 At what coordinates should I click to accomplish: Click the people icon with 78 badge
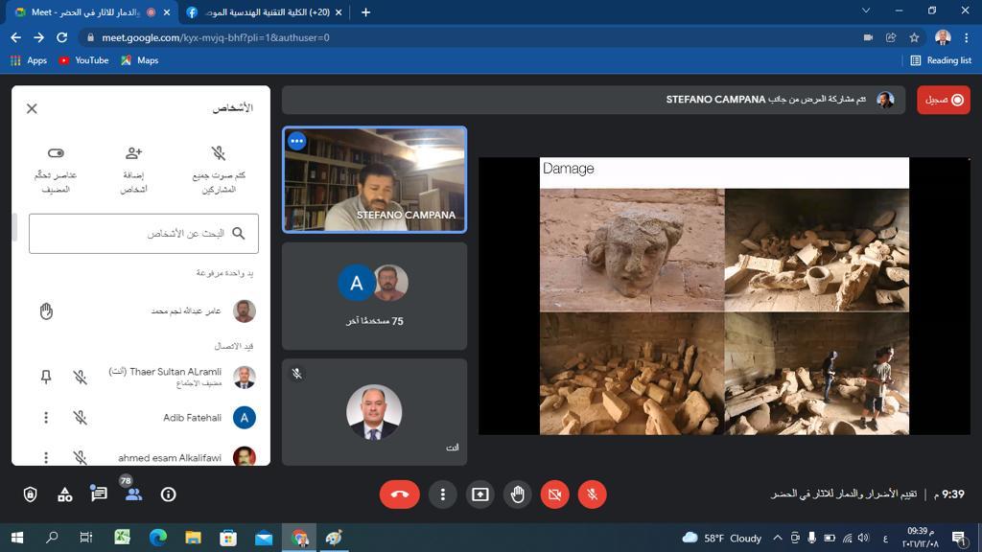click(133, 494)
